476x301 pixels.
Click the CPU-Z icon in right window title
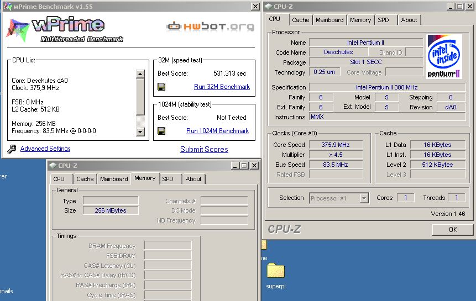269,7
